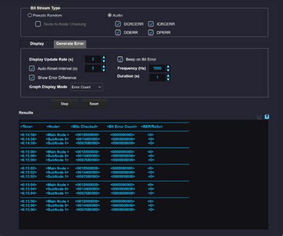Increase Display Update Rate value
This screenshot has width=283, height=236.
pos(104,57)
